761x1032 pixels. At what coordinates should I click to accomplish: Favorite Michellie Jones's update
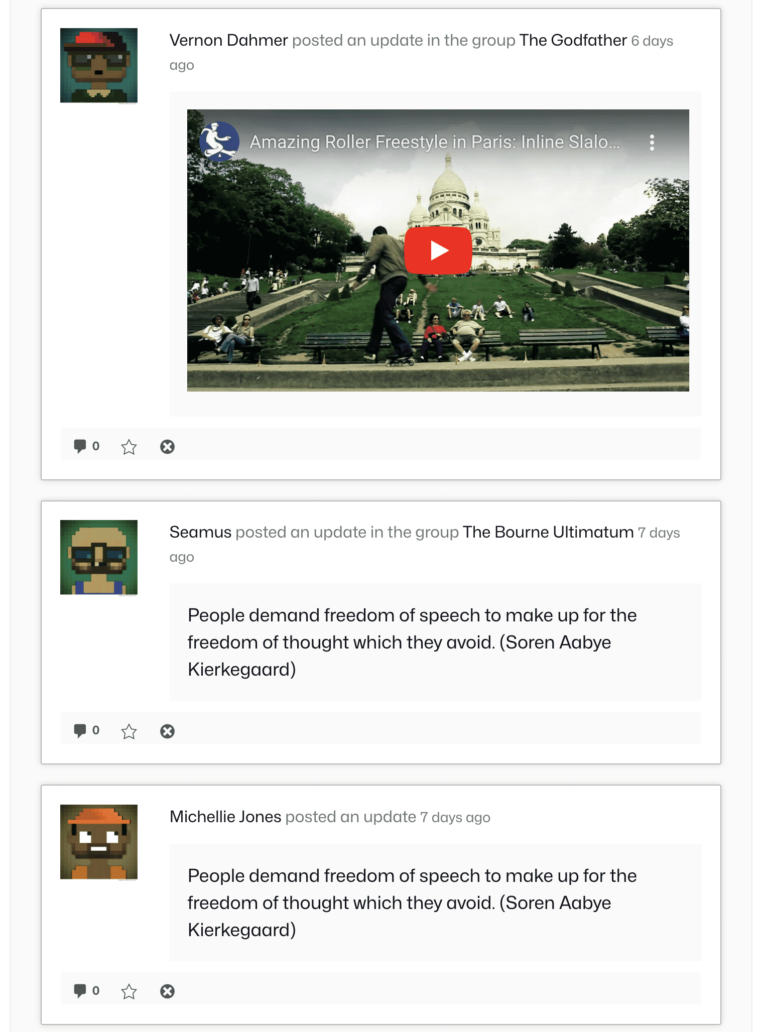click(x=129, y=991)
